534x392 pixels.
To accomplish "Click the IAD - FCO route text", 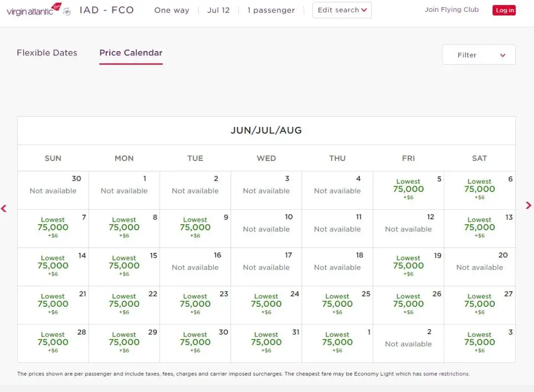I will click(x=107, y=10).
